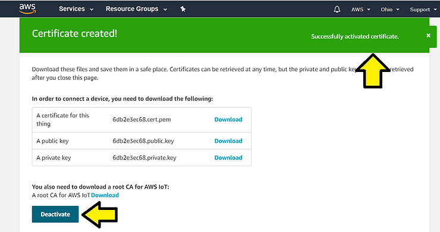Download root CA for AWS IoT
This screenshot has width=440, height=232.
click(x=105, y=195)
